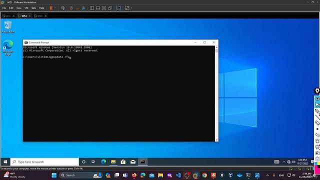Enter full screen mode in VMware
This screenshot has height=180, width=320.
pos(104,8)
